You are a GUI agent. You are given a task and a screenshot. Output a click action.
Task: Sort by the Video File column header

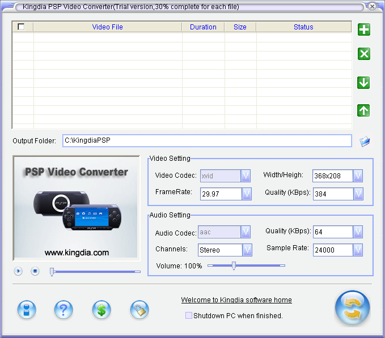point(107,27)
